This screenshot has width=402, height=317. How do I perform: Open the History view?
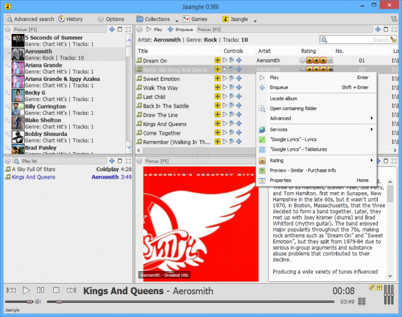point(71,19)
